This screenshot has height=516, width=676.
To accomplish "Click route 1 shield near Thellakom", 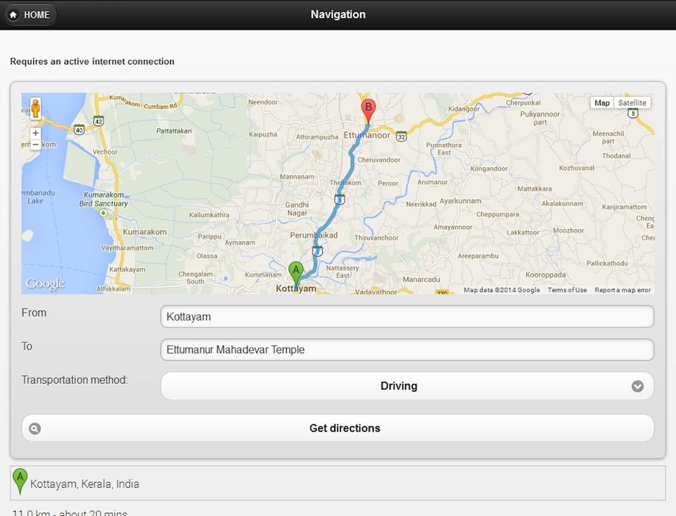I will pyautogui.click(x=340, y=200).
